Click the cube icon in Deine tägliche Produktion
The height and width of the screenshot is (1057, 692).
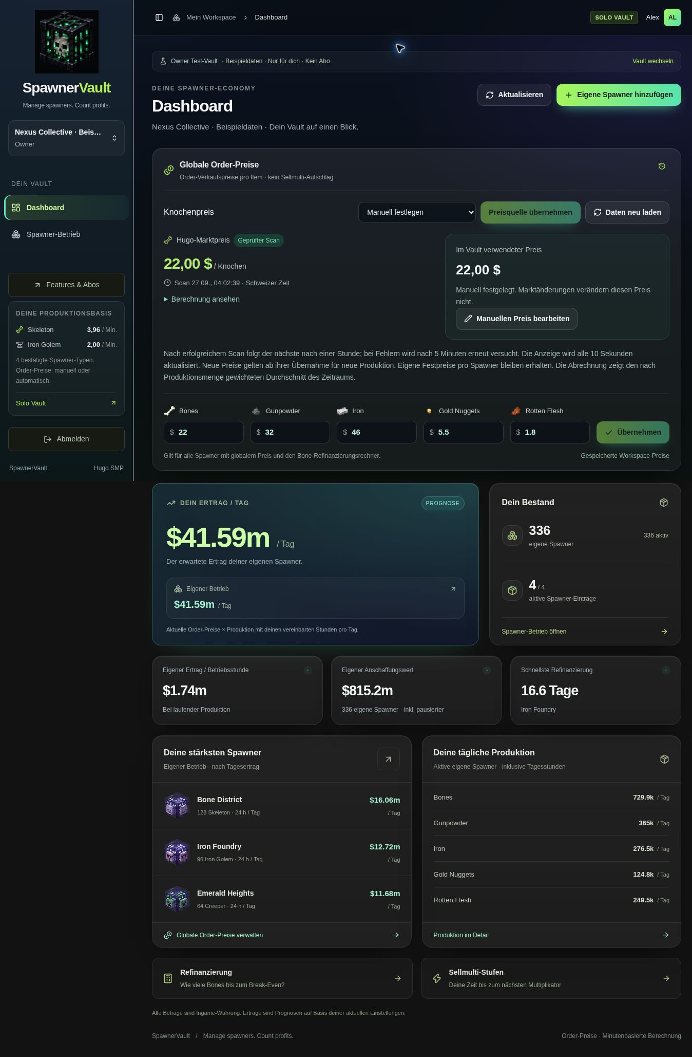point(664,759)
